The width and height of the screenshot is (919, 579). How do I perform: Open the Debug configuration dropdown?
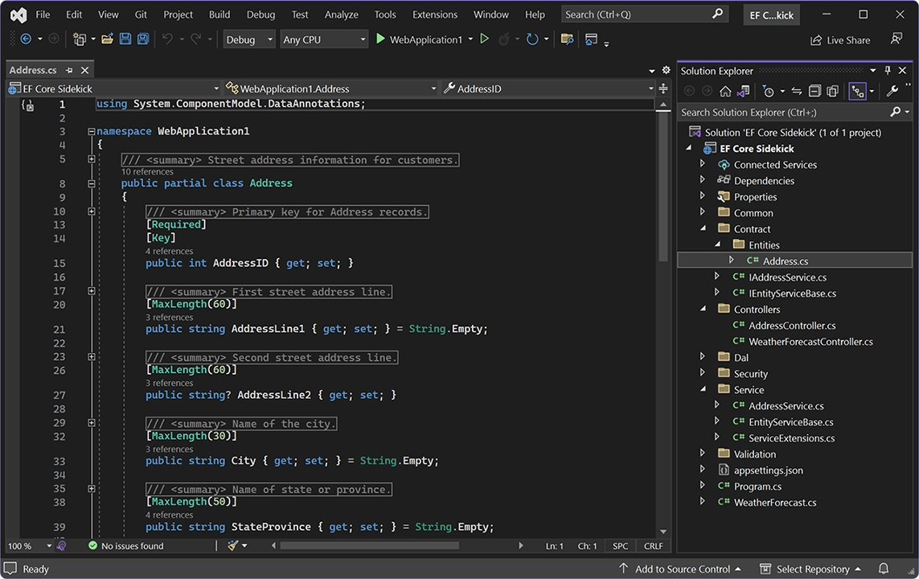point(249,39)
